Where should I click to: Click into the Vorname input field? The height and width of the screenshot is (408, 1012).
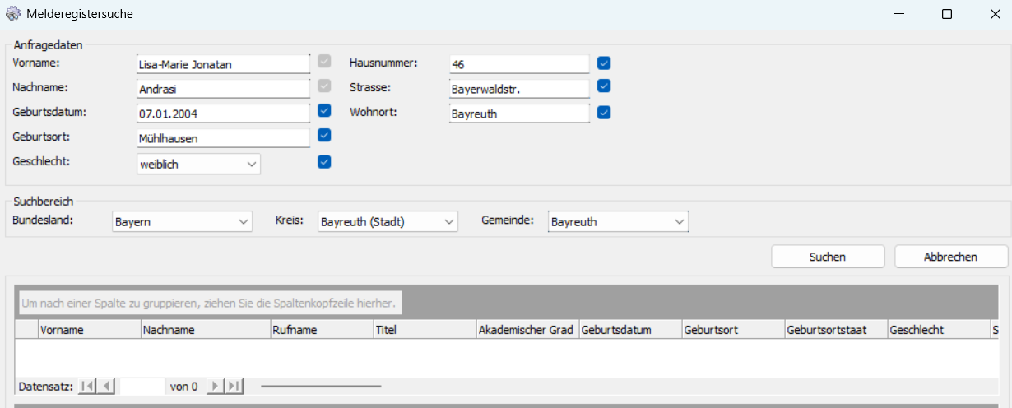(222, 64)
